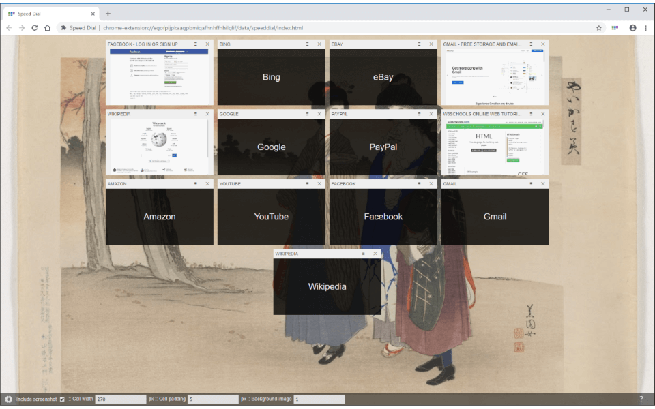Screen dimensions: 655x409
Task: Open menu icon on Bing tile
Action: (308, 44)
